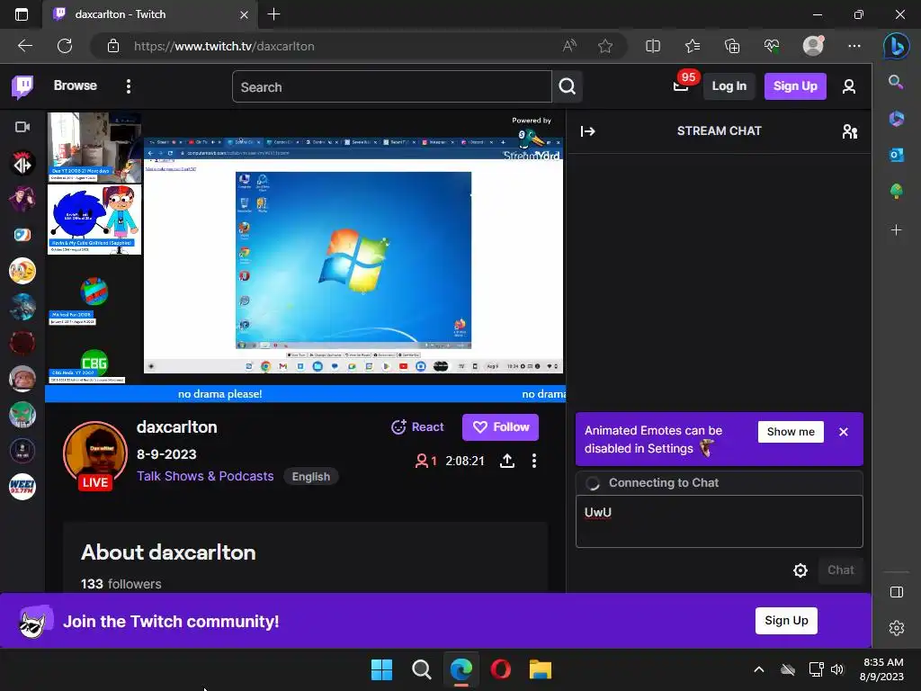Open a new browser tab

[x=273, y=14]
